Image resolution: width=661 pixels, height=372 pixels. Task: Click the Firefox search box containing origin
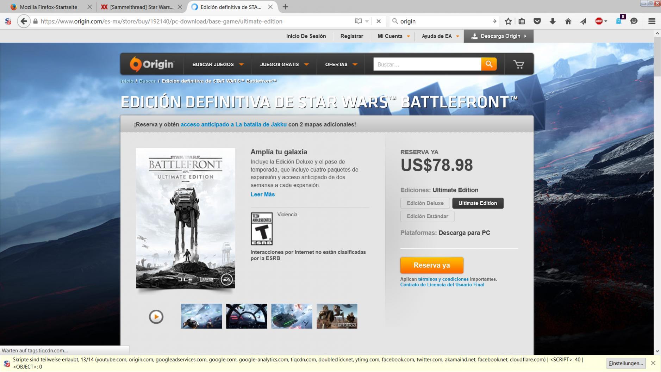[444, 21]
